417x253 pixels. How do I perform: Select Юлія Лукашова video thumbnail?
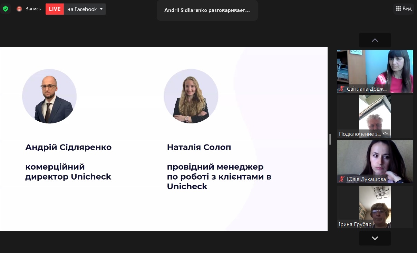375,162
